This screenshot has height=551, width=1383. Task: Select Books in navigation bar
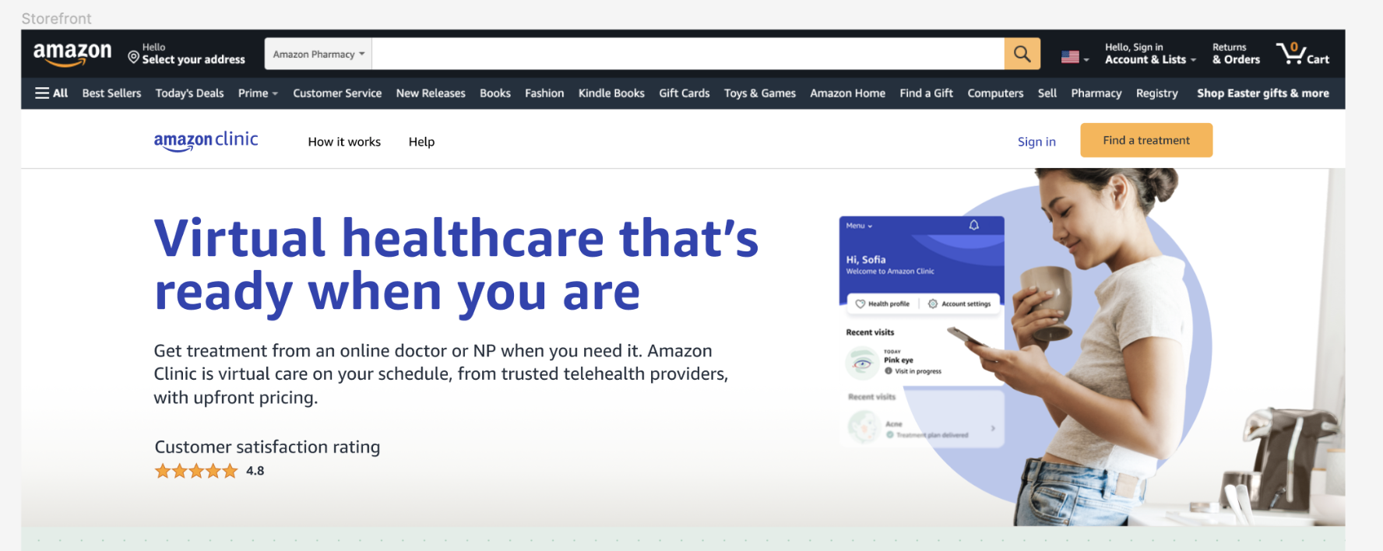pos(495,93)
